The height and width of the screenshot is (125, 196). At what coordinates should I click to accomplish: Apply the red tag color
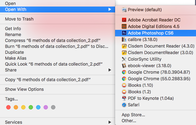pyautogui.click(x=8, y=107)
